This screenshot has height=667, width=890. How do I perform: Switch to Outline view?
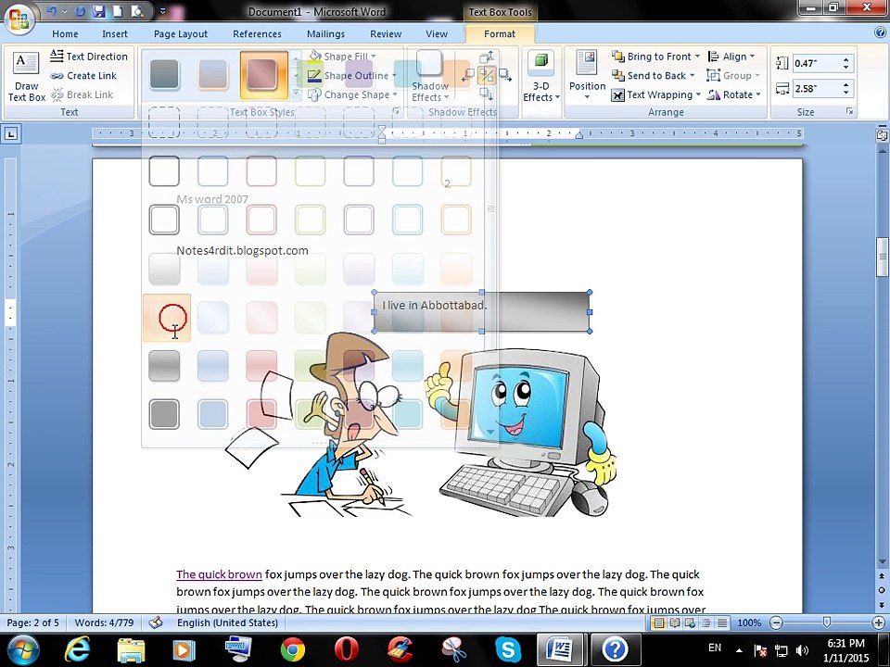(706, 623)
